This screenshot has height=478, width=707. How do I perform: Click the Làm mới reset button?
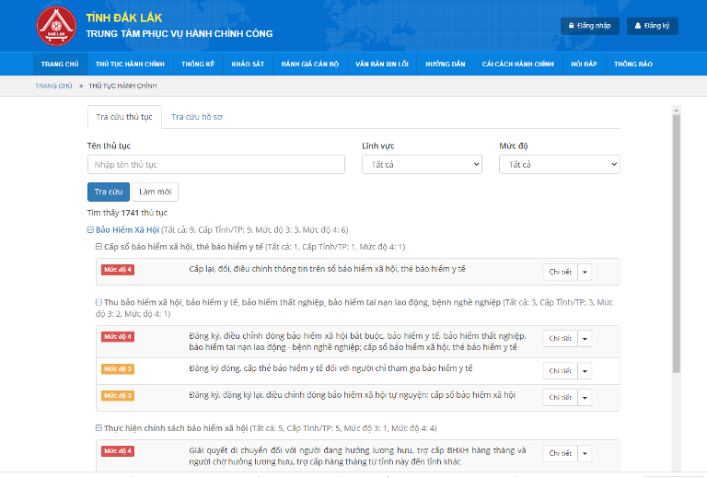(155, 192)
